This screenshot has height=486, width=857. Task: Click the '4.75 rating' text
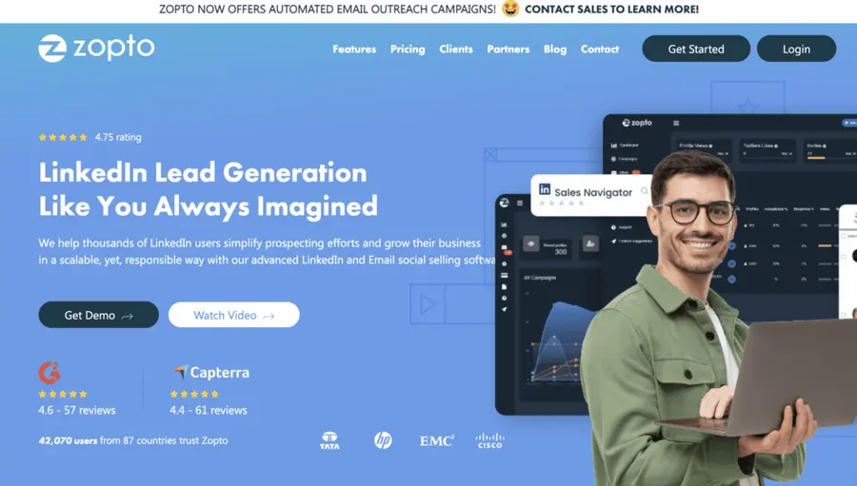[x=118, y=137]
